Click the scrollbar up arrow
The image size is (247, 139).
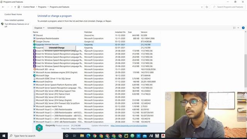tap(245, 32)
